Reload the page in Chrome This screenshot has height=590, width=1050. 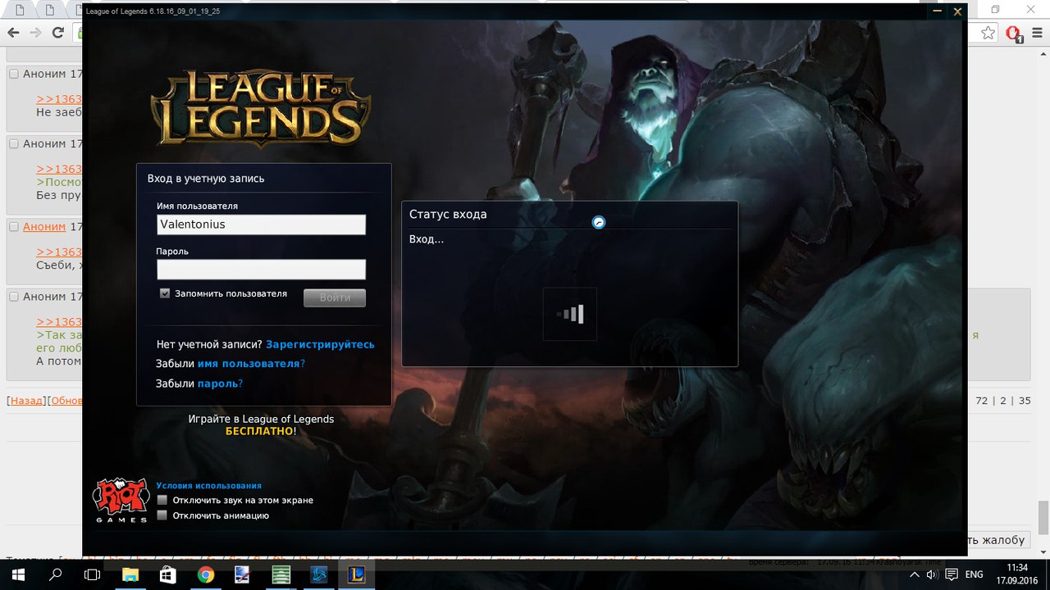(58, 33)
